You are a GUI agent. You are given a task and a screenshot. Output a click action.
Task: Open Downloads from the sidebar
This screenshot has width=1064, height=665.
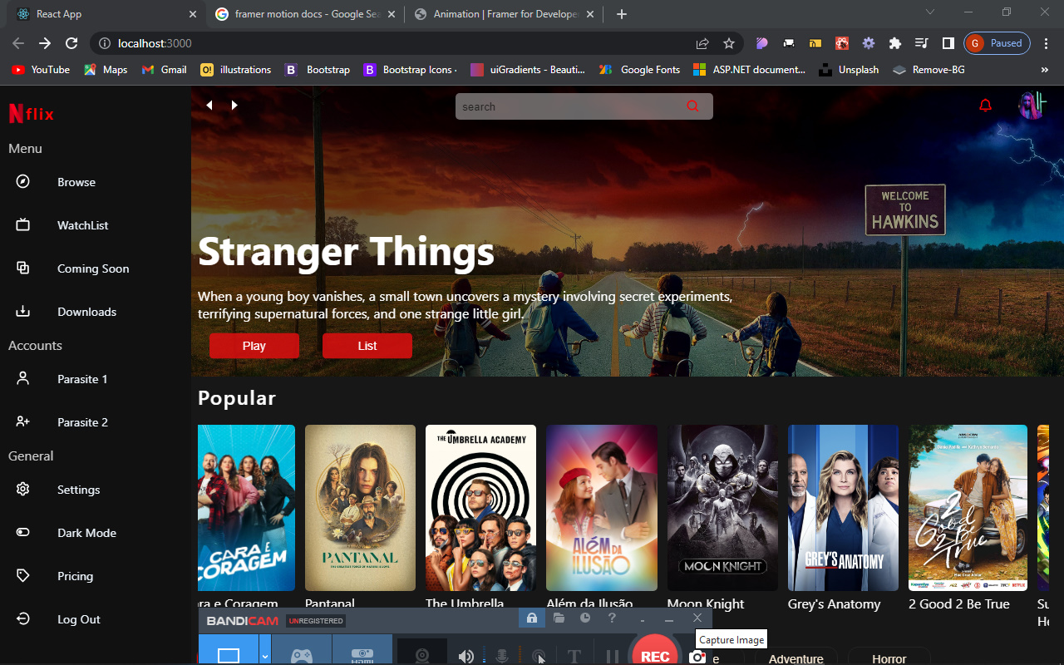pyautogui.click(x=66, y=312)
